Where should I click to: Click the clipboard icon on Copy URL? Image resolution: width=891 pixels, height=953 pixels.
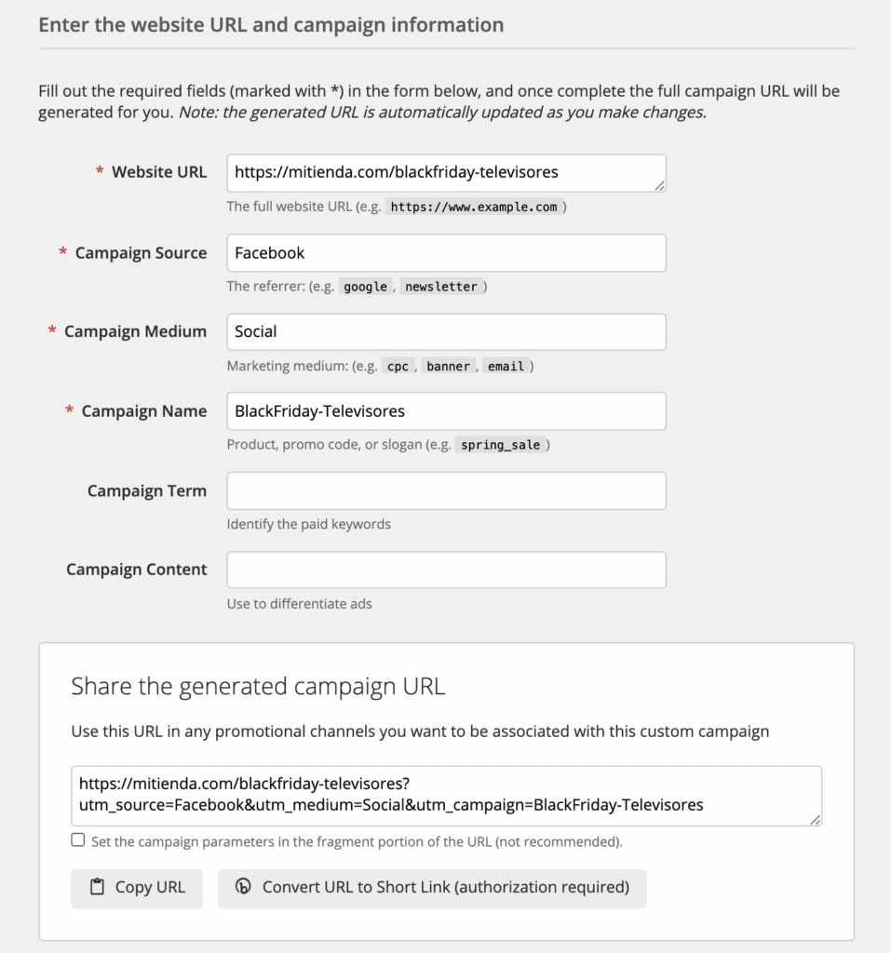point(96,887)
